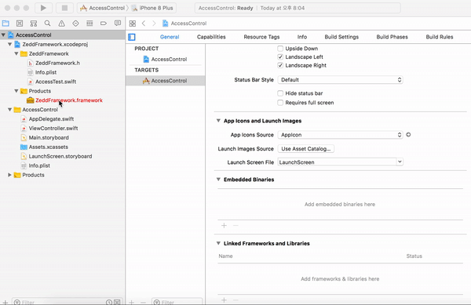The image size is (471, 305).
Task: Toggle the project and targets list sidebar
Action: (x=132, y=37)
